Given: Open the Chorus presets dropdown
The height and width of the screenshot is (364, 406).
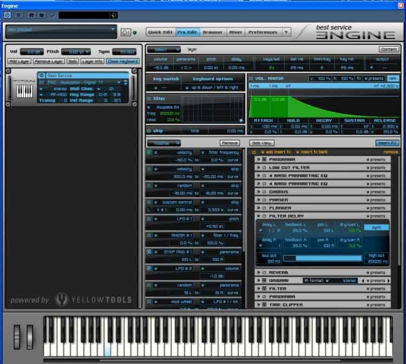Looking at the screenshot, I should [x=376, y=192].
